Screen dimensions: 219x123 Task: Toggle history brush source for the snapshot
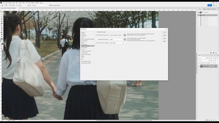click(x=198, y=12)
